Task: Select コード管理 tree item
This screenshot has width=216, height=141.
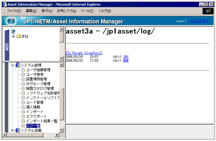Action: (35, 102)
